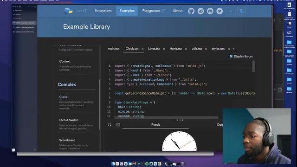Switch to the Lines.tsx tab

[x=154, y=49]
